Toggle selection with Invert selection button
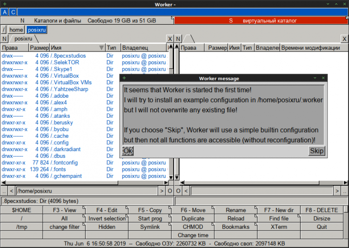Screen dimensions: 349x248 click(107, 218)
